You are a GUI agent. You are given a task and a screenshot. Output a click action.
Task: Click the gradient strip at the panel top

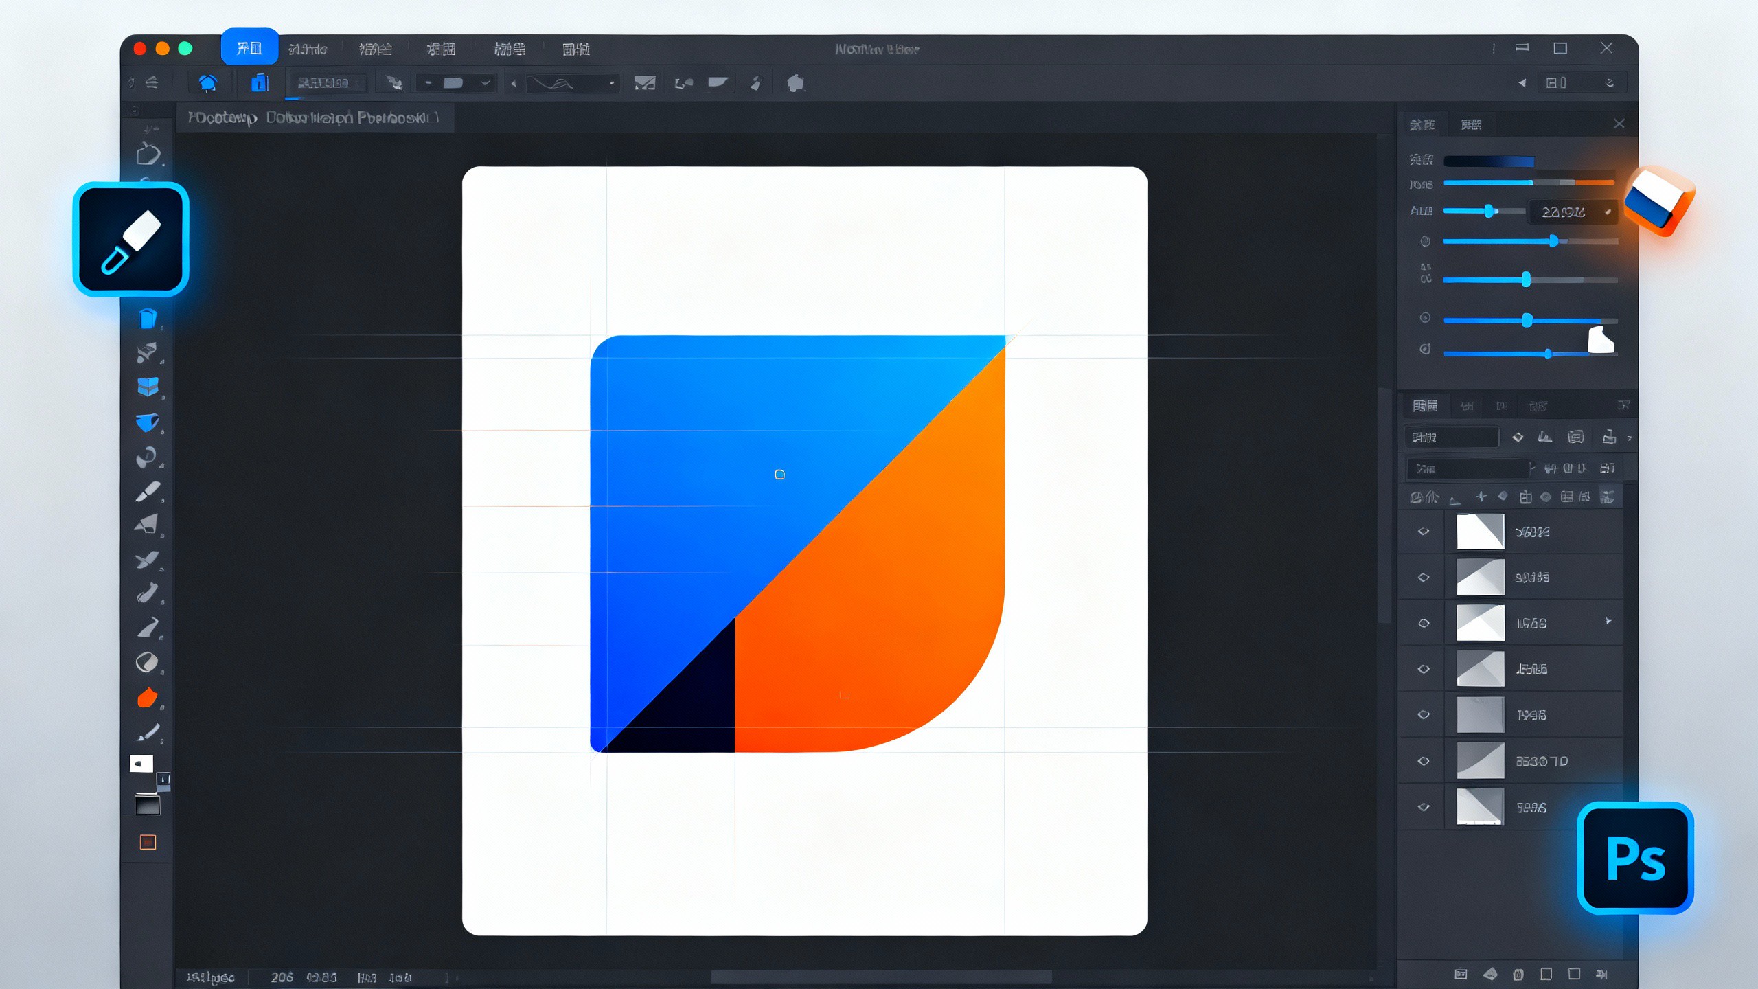[1490, 161]
